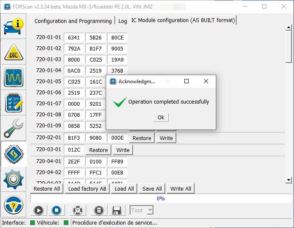Screen dimensions: 294x228
Task: Edit the 0AC0 field in 720-01-04
Action: [74, 71]
